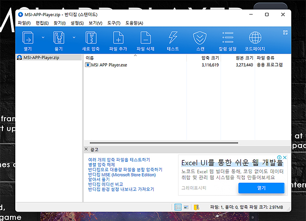This screenshot has height=221, width=306.
Task: Click the blue 열기 button in the ad
Action: (x=261, y=188)
